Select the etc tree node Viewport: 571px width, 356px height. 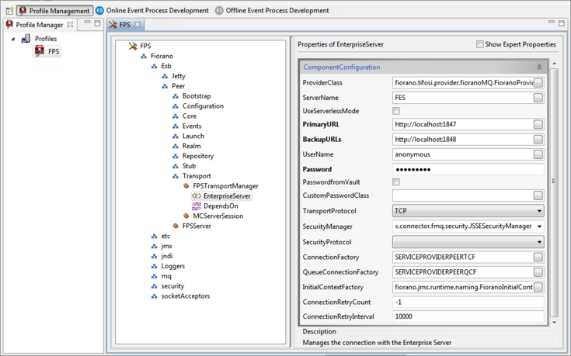tap(165, 236)
